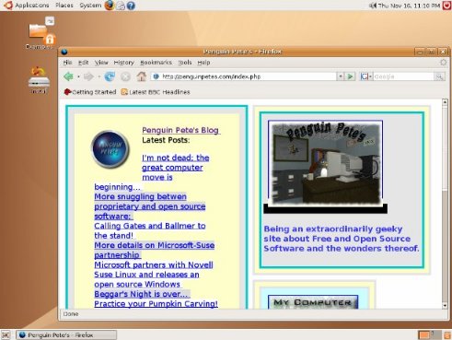The height and width of the screenshot is (340, 452).
Task: Select the Examples folder desktop icon
Action: tap(40, 33)
